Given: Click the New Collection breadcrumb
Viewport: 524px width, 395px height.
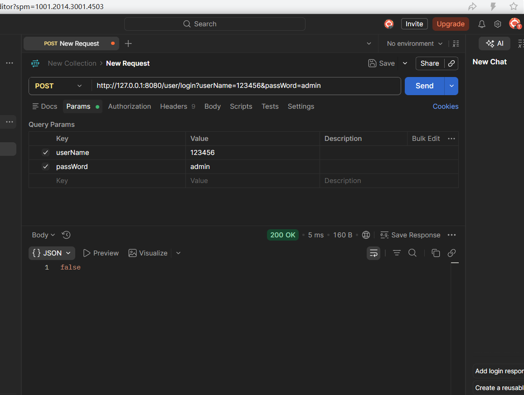Looking at the screenshot, I should (x=72, y=63).
